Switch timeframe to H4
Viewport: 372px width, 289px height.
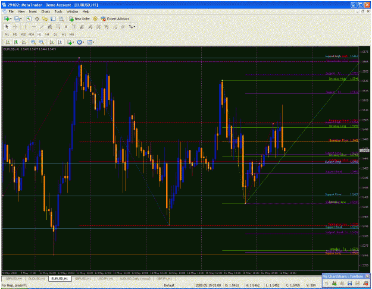[x=48, y=34]
